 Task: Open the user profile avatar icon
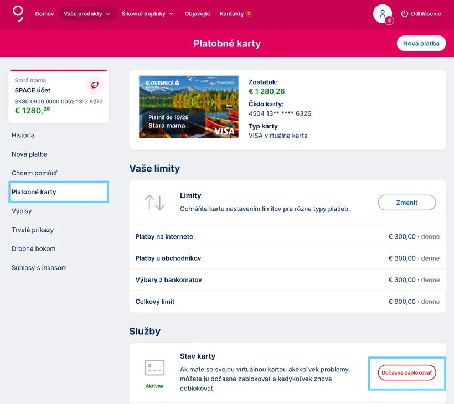(382, 14)
